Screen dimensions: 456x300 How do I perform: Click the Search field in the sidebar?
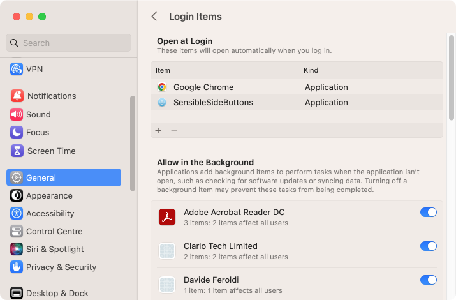(68, 43)
